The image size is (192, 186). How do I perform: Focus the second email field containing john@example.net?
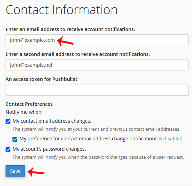pos(97,65)
